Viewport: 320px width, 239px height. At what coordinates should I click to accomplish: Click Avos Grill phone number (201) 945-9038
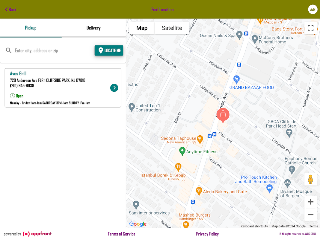point(22,86)
